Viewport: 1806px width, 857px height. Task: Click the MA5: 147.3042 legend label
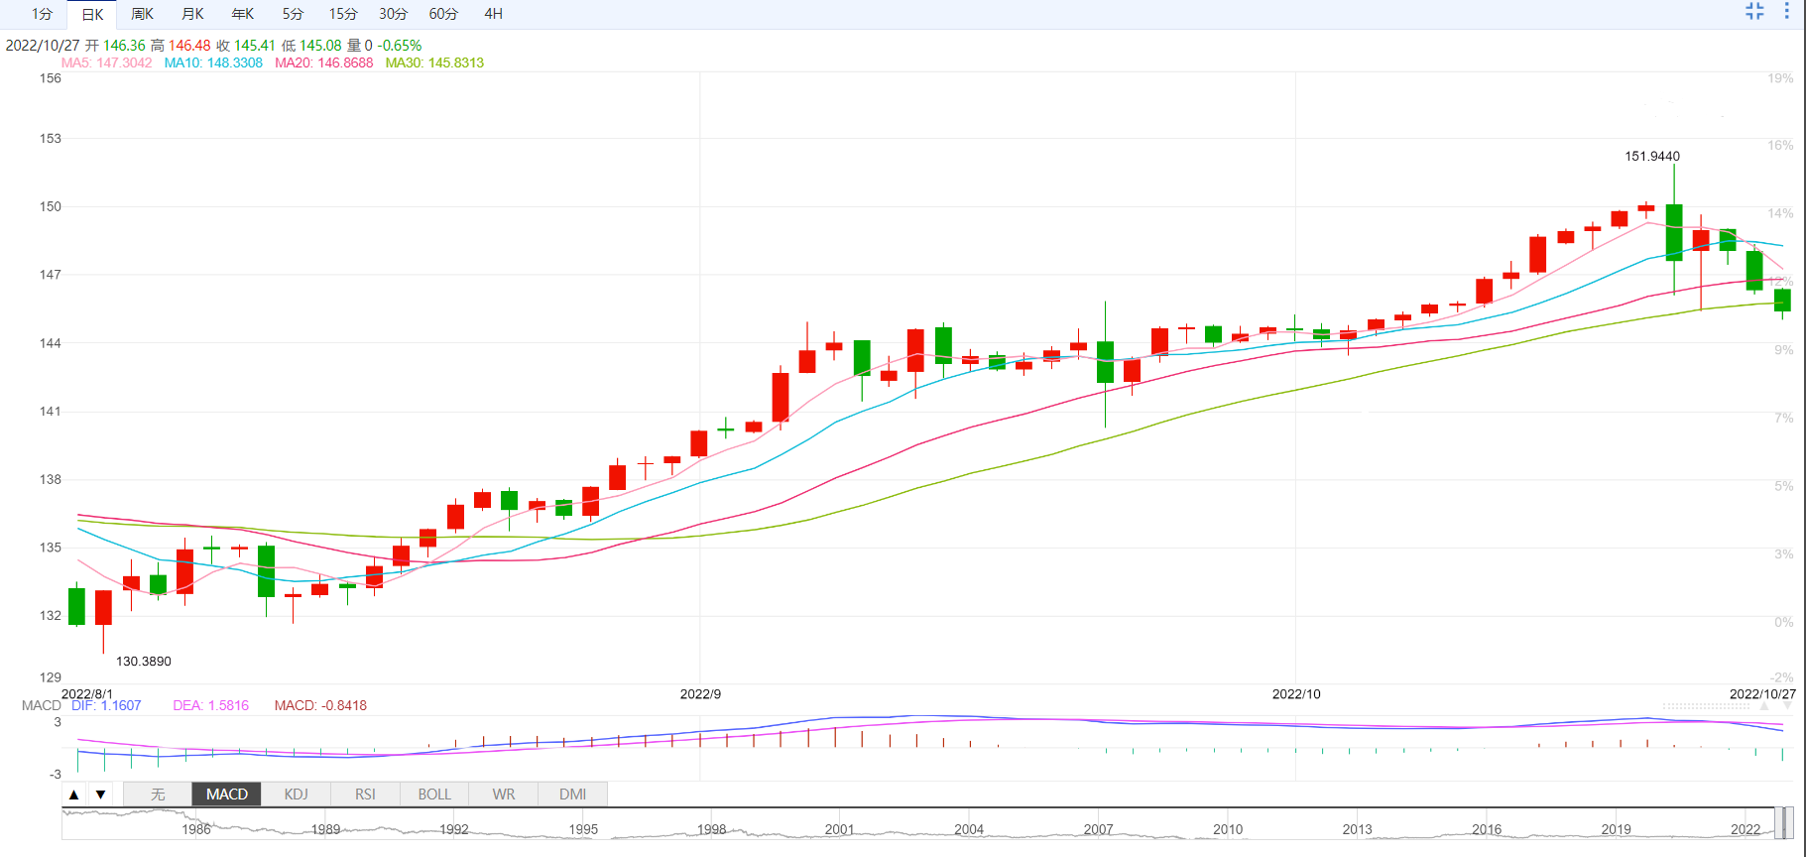point(106,62)
